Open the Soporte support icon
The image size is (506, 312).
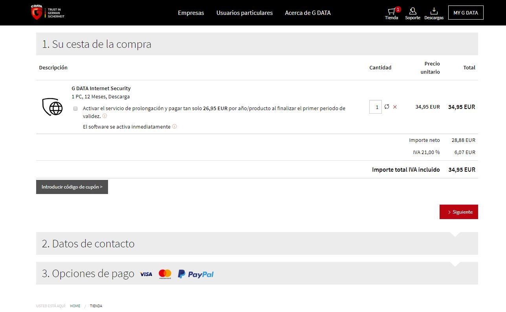[x=412, y=13]
